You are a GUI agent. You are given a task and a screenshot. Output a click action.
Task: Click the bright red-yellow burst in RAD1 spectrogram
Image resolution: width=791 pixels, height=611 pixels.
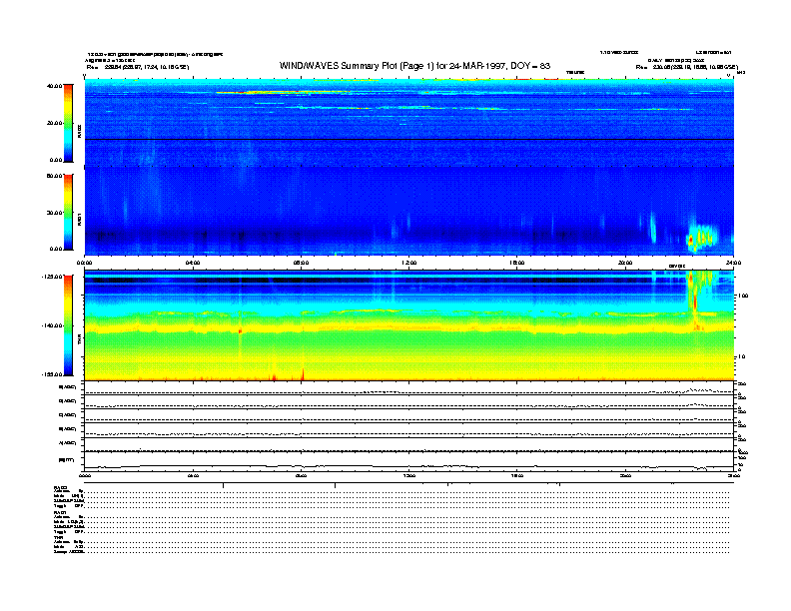click(700, 238)
